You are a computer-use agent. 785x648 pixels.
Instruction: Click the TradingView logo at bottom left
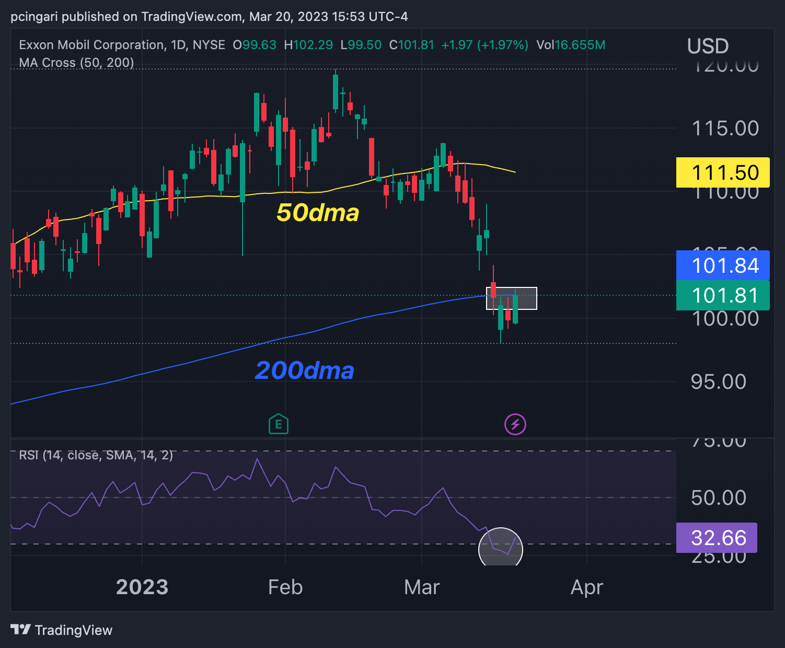(x=61, y=630)
